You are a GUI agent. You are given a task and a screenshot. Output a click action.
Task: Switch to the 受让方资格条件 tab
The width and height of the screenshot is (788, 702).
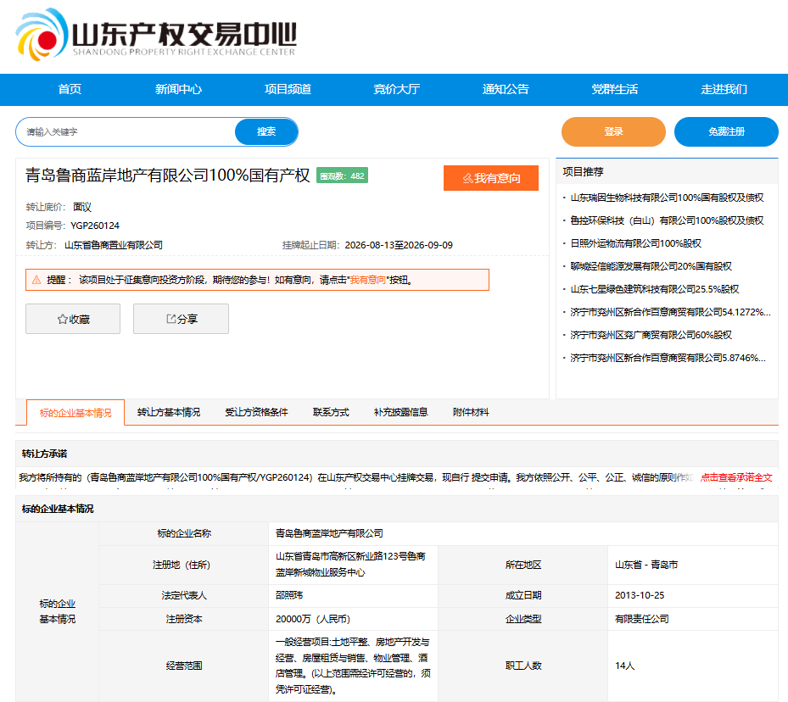pos(257,412)
